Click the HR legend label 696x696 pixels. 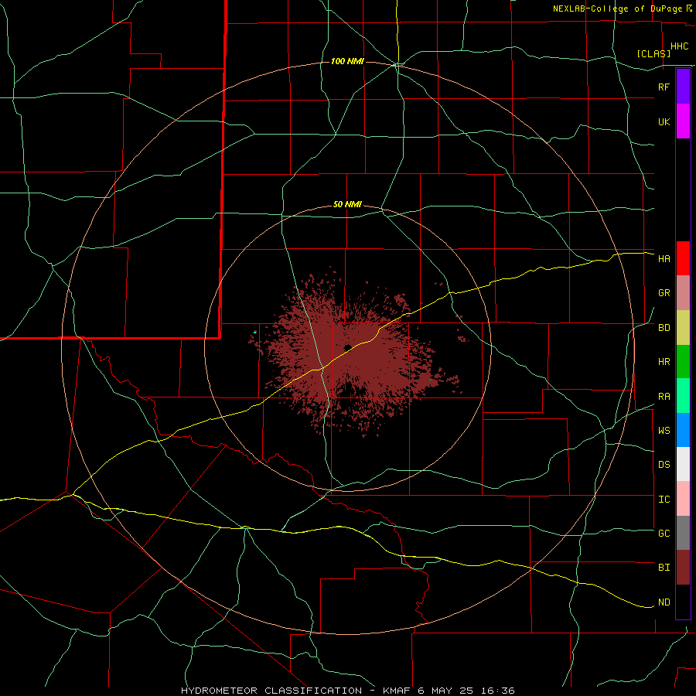click(664, 362)
